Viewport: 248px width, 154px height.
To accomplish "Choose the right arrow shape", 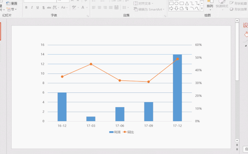I will point(171,9).
